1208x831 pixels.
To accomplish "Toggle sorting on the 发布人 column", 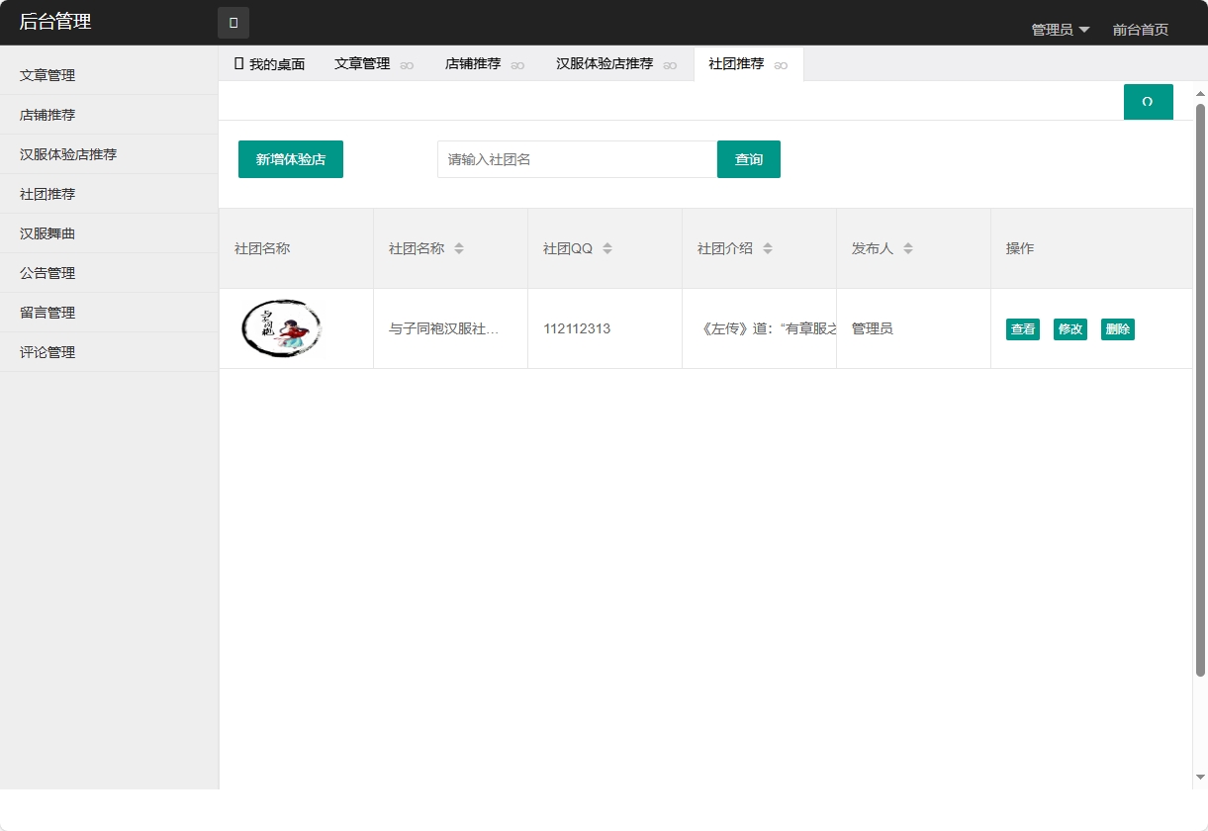I will [x=907, y=248].
